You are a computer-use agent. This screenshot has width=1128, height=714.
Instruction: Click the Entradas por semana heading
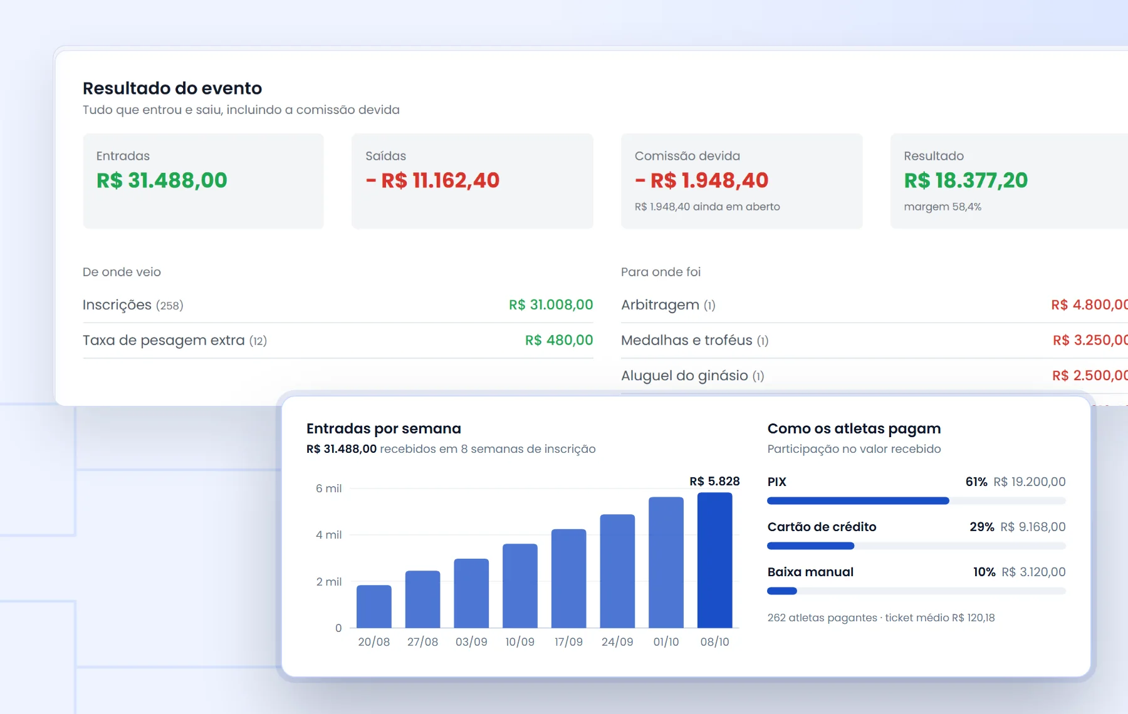pyautogui.click(x=384, y=428)
